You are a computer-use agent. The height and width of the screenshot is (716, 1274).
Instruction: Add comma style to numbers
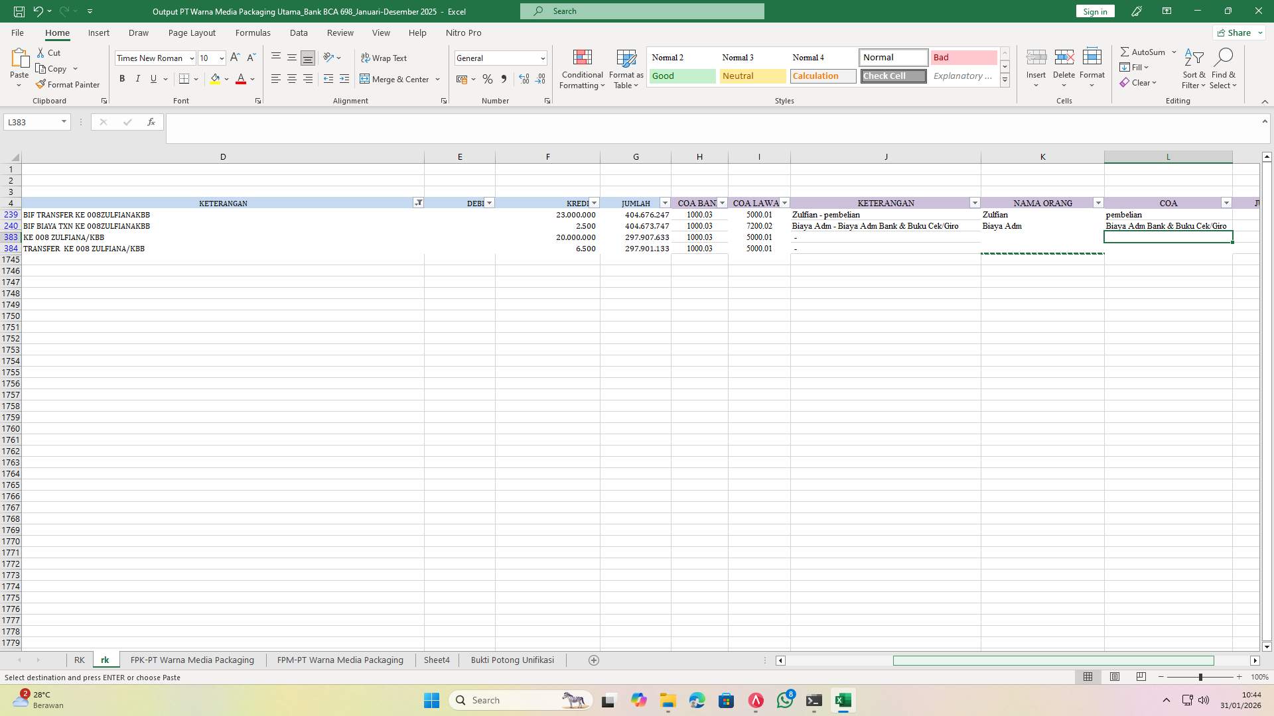(504, 79)
